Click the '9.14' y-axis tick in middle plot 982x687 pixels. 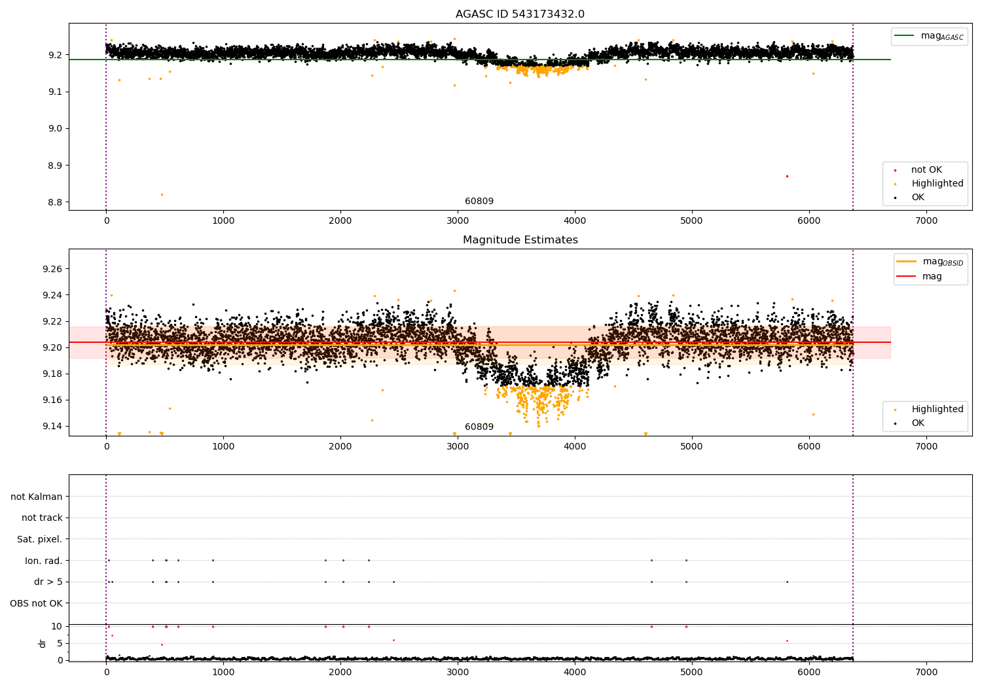tap(53, 426)
